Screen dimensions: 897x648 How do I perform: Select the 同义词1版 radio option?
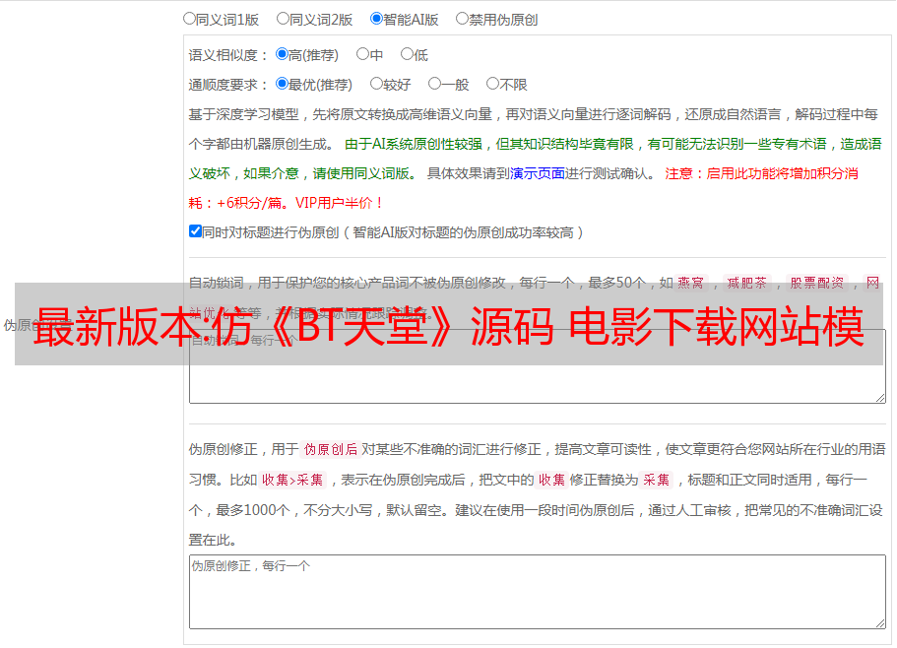tap(189, 19)
